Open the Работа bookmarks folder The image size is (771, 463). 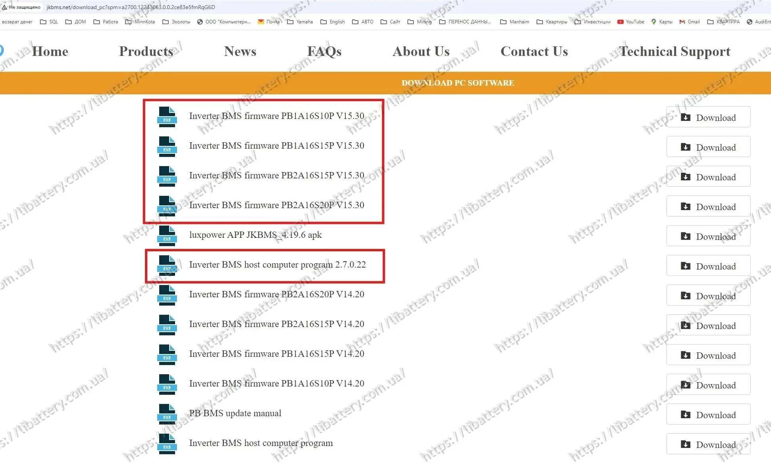click(106, 22)
